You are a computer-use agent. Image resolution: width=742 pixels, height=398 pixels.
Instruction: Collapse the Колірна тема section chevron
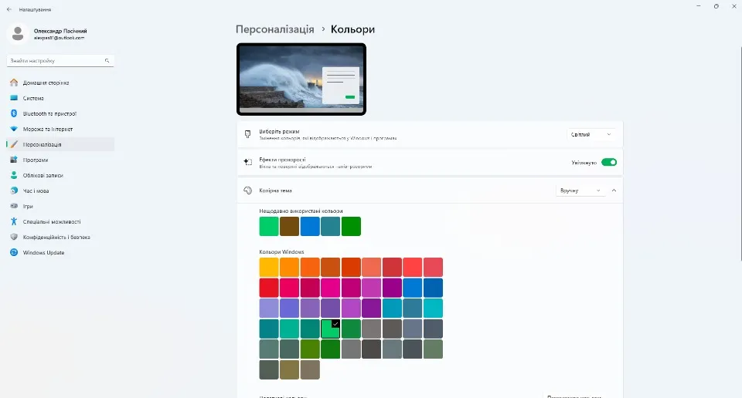[614, 190]
